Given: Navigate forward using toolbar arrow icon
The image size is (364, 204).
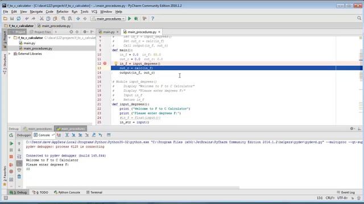Looking at the screenshot, I should coord(85,19).
